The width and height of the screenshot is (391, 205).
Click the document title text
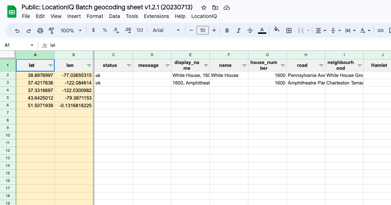(107, 7)
